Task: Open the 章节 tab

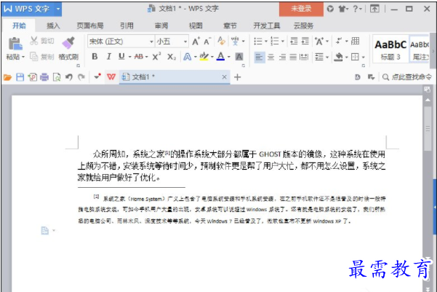Action: click(x=230, y=26)
